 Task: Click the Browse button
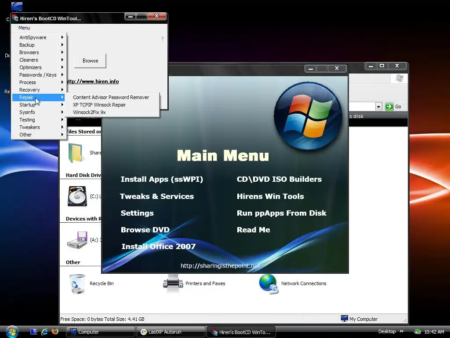click(91, 61)
